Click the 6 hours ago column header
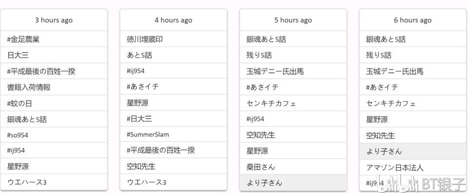The image size is (468, 193). click(413, 20)
